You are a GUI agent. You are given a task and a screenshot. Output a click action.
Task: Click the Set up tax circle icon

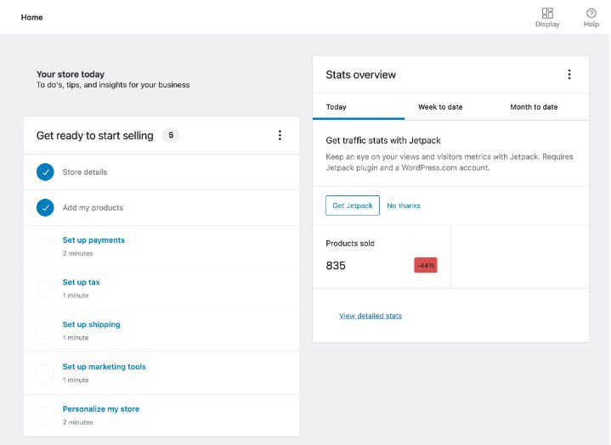pos(45,289)
